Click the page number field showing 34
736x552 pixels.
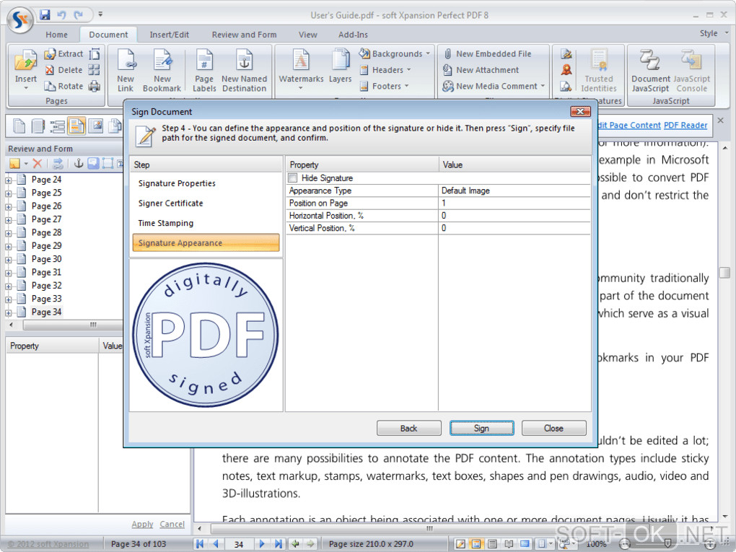click(239, 544)
